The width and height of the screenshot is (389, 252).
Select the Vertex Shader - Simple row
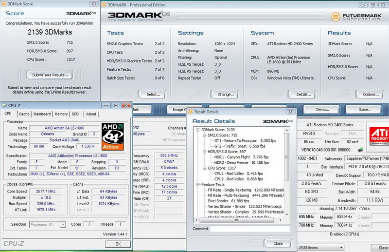[x=245, y=206]
